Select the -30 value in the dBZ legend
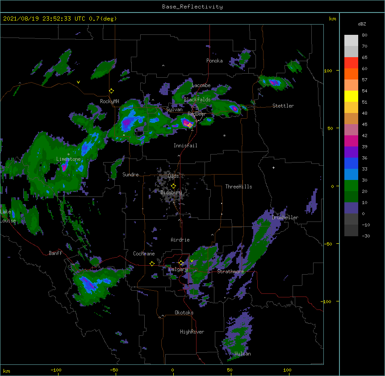Image resolution: width=385 pixels, height=376 pixels. coord(366,236)
